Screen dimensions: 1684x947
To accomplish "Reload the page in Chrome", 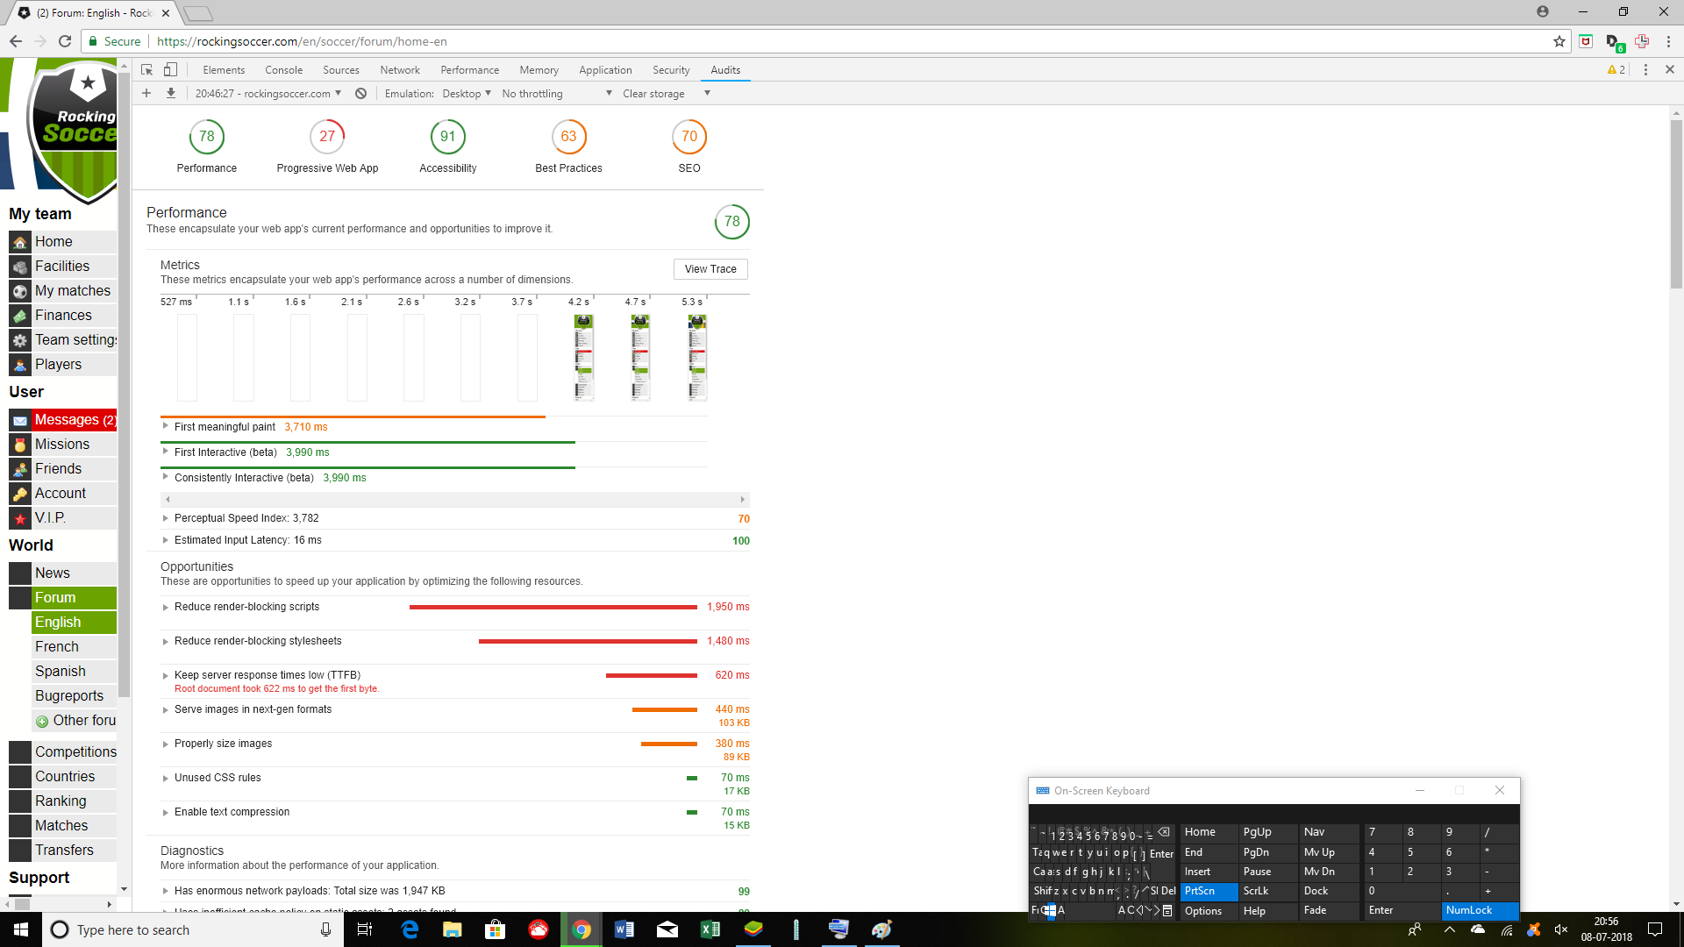I will tap(64, 41).
